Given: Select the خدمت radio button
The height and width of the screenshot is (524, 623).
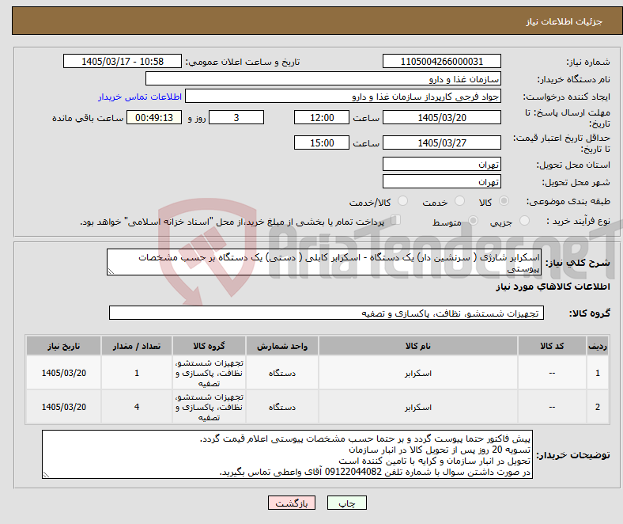Looking at the screenshot, I should click(459, 201).
